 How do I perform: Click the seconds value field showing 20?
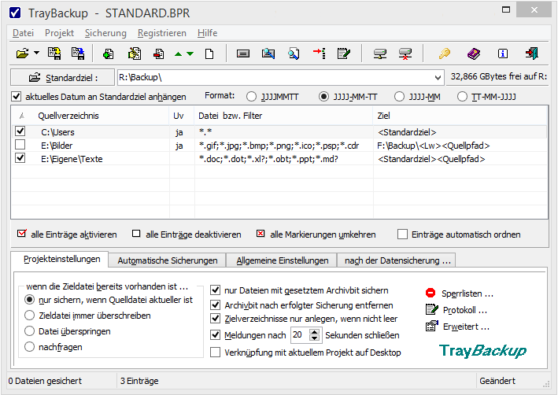tap(300, 335)
